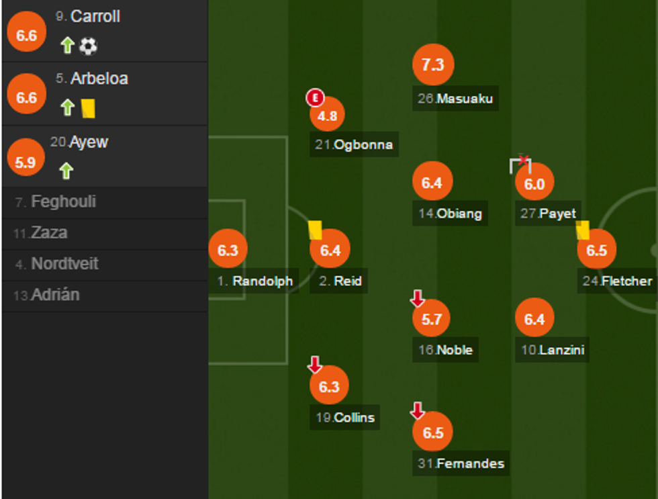Click the red down arrow on Fernandes

418,410
